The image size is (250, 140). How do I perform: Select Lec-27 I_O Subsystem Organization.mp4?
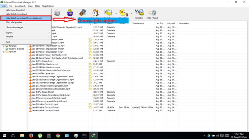[x=50, y=86]
